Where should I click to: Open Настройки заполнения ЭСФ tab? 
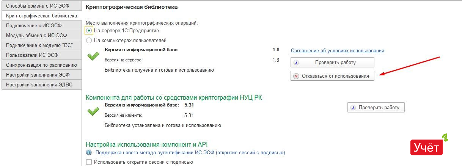click(41, 75)
